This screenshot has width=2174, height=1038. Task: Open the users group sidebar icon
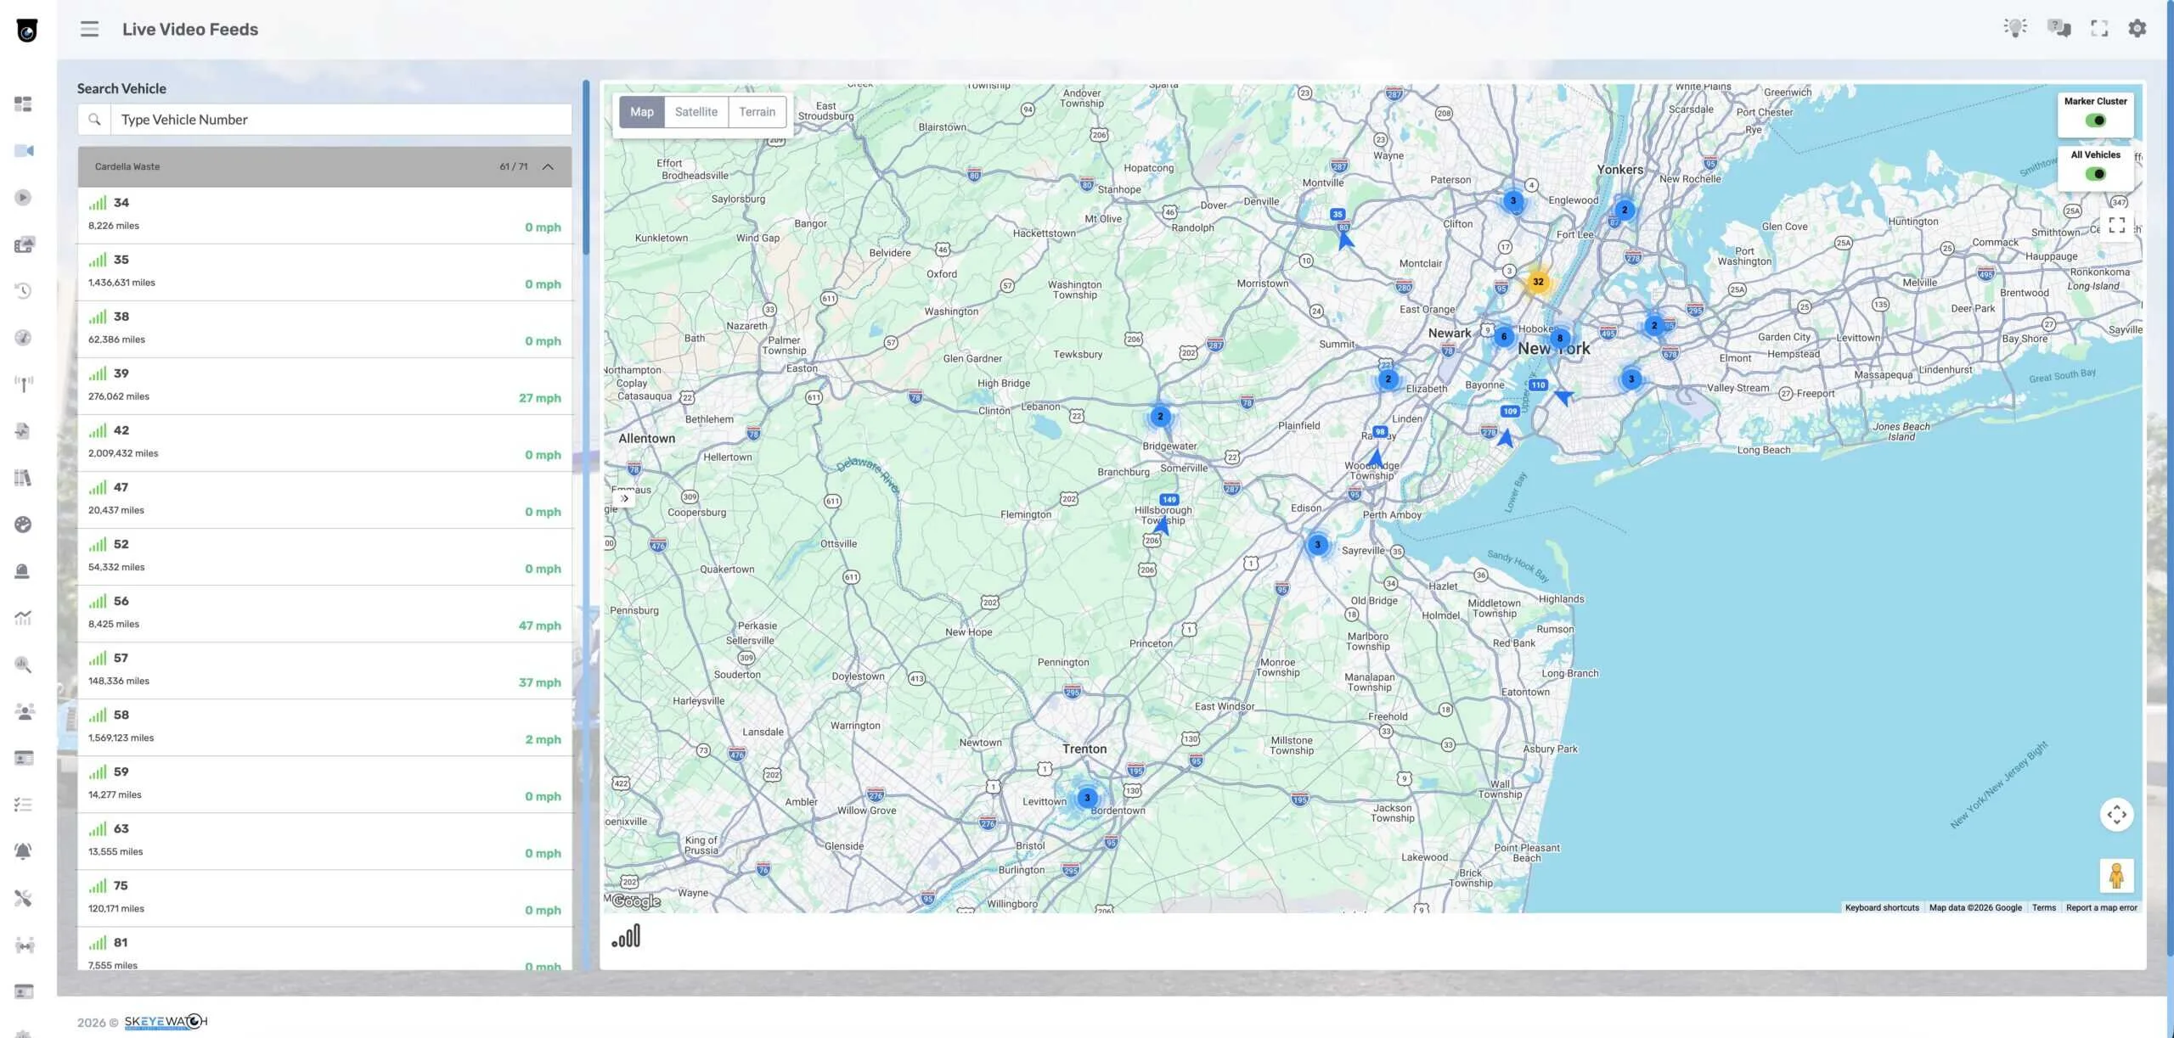pos(24,711)
